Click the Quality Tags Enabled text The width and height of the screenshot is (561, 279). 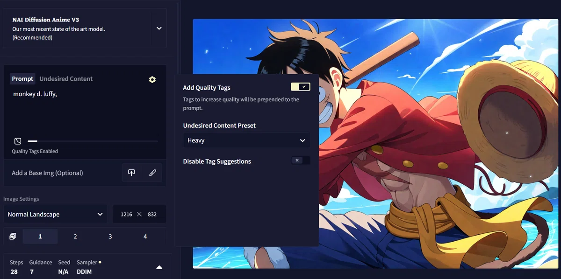(x=35, y=151)
